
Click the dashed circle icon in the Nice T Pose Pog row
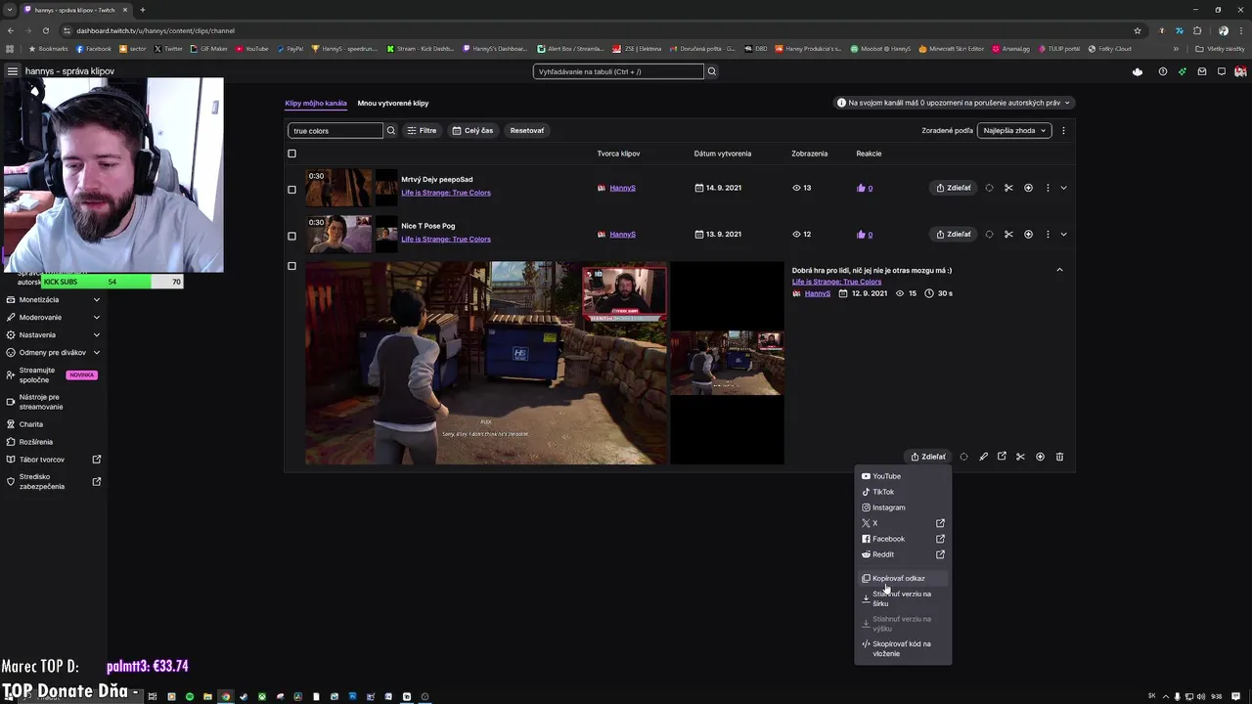989,234
